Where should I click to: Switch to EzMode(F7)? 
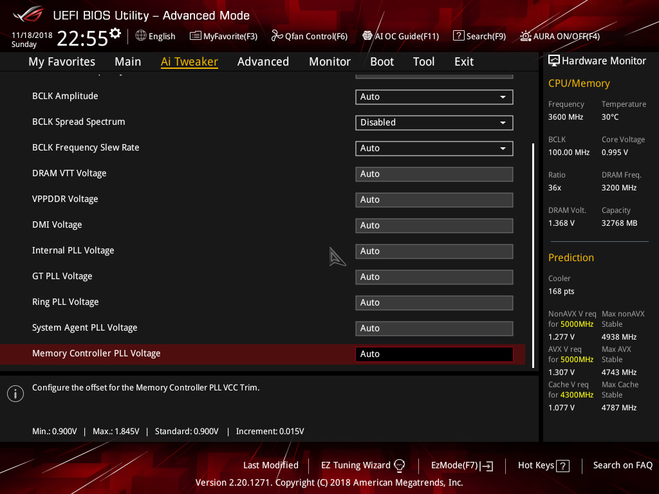click(x=462, y=466)
